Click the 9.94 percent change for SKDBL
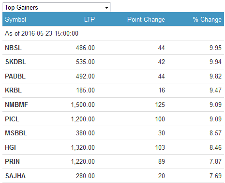Image resolution: width=225 pixels, height=183 pixels. click(215, 62)
